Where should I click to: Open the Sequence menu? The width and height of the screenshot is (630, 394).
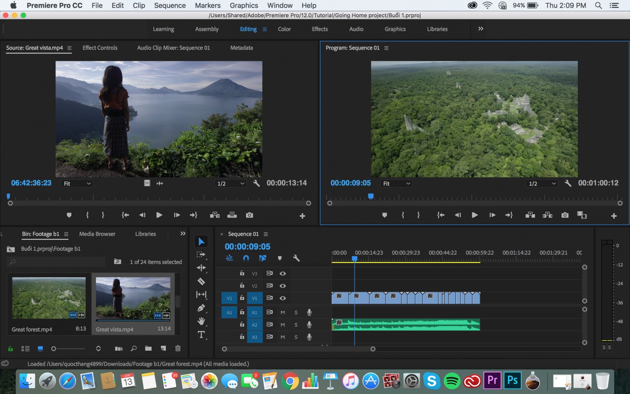point(170,5)
